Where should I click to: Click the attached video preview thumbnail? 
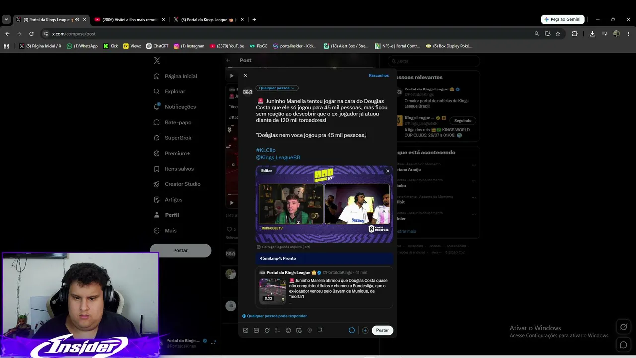click(324, 204)
